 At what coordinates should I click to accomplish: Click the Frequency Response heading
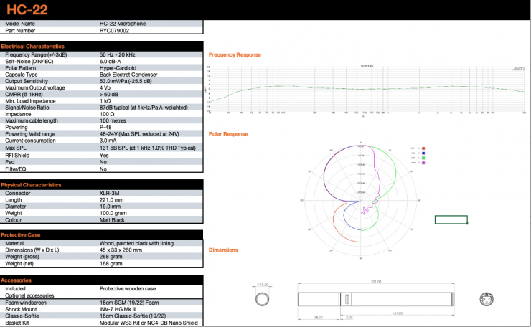(x=235, y=55)
